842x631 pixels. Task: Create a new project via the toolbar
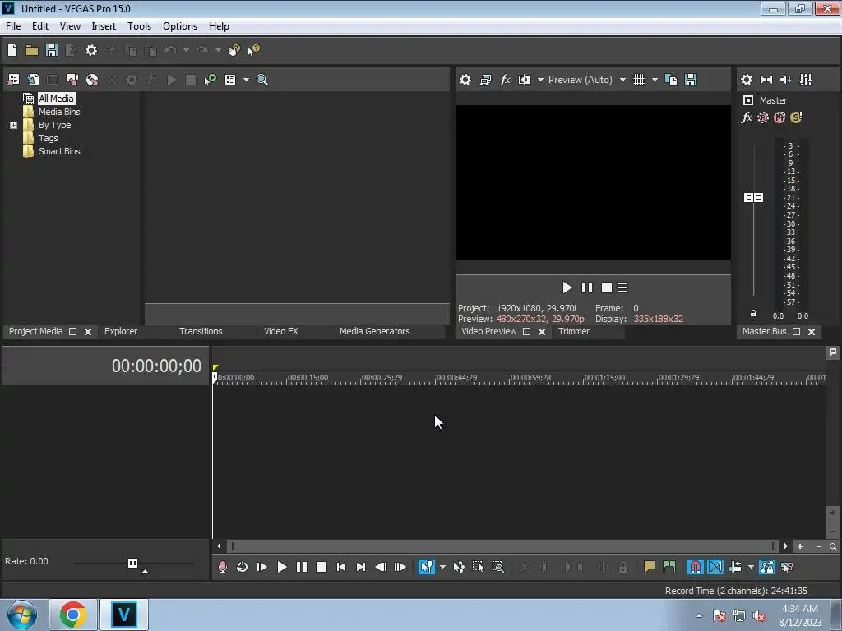click(12, 50)
